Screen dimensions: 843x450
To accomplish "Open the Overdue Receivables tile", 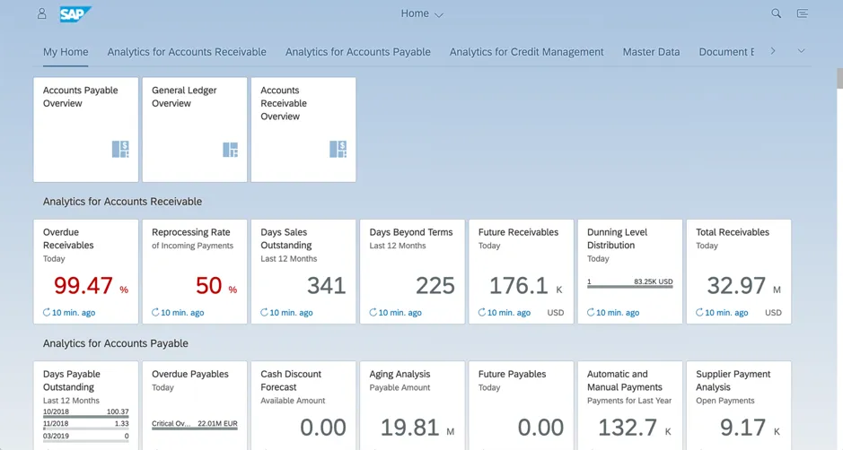I will pos(86,272).
